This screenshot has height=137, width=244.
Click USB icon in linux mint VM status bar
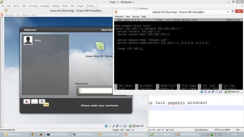[114, 126]
